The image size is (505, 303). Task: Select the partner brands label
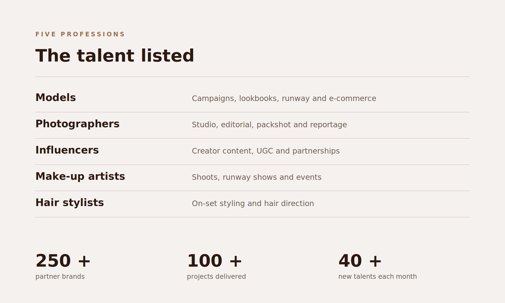pyautogui.click(x=60, y=277)
